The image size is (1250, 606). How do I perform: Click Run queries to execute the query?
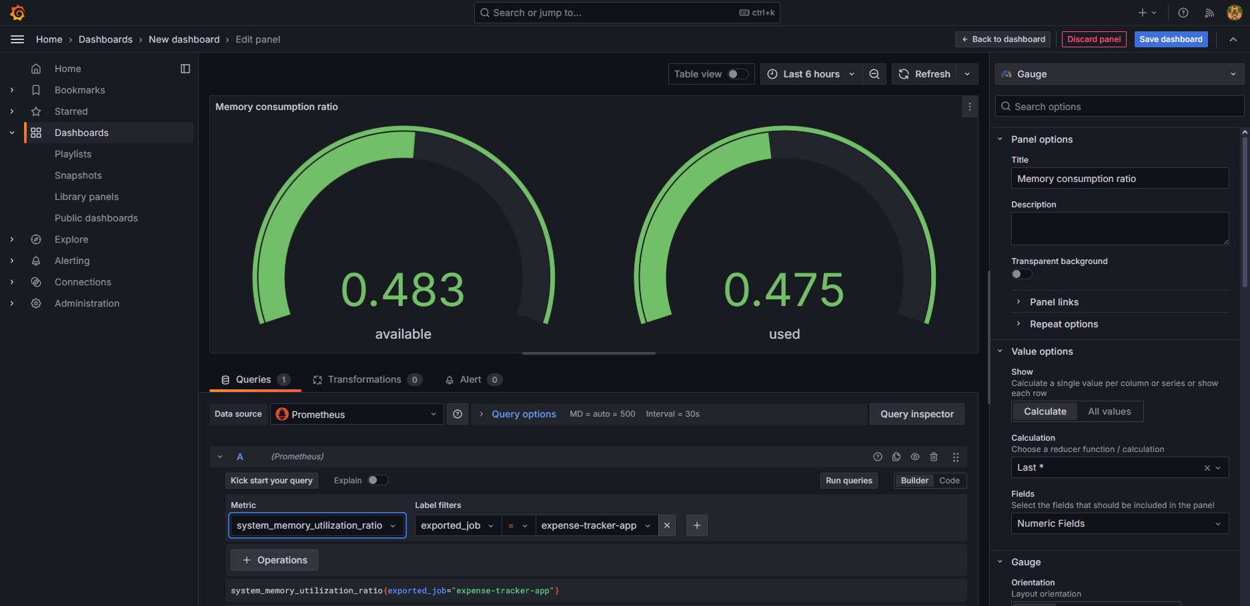coord(848,480)
